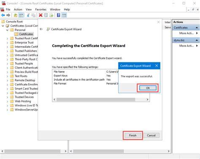Open the Favorites menu
The width and height of the screenshot is (200, 159).
click(41, 9)
